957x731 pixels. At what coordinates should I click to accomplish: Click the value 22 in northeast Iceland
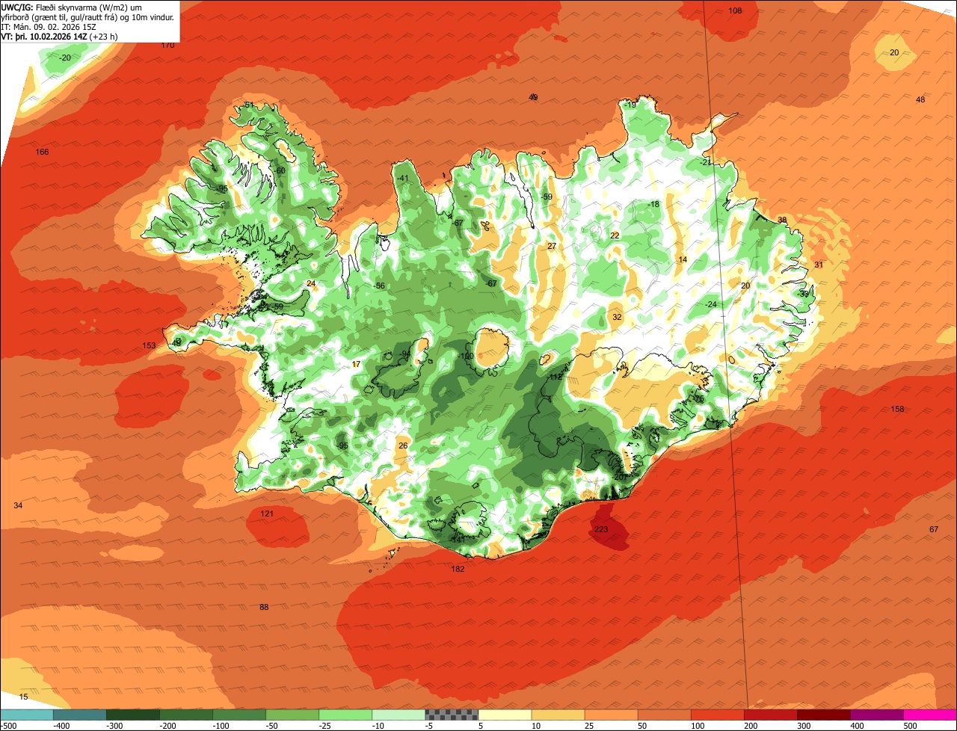tap(615, 235)
